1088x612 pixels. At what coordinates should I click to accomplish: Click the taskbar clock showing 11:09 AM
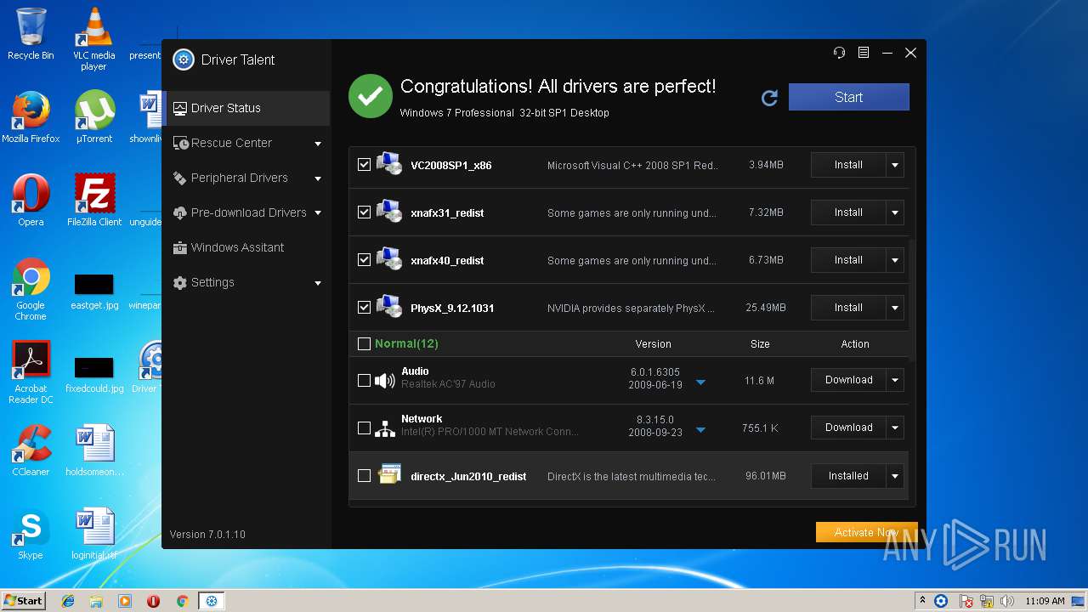[x=1044, y=601]
